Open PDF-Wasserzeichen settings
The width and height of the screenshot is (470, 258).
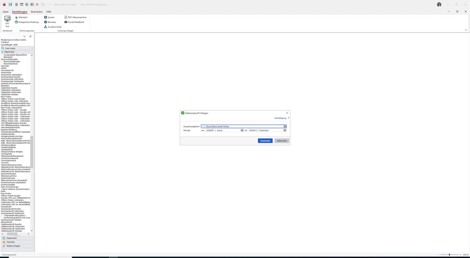coord(76,18)
